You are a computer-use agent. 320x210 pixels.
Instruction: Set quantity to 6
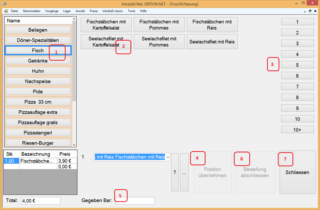pos(298,76)
